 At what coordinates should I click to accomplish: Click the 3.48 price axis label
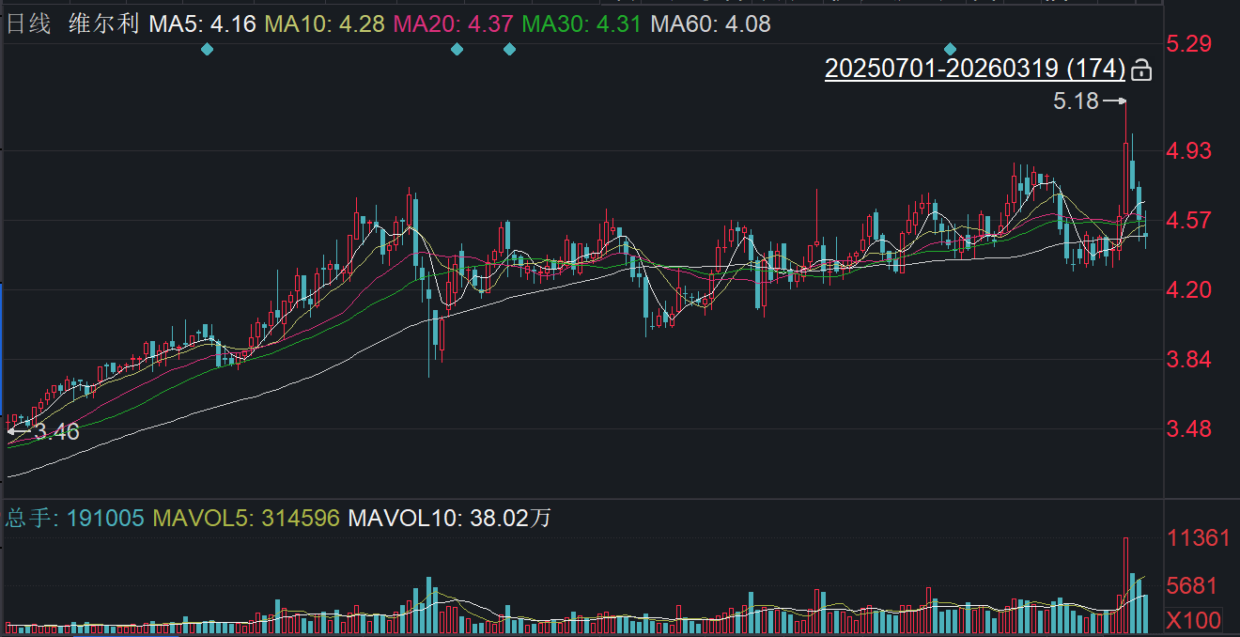click(x=1188, y=428)
